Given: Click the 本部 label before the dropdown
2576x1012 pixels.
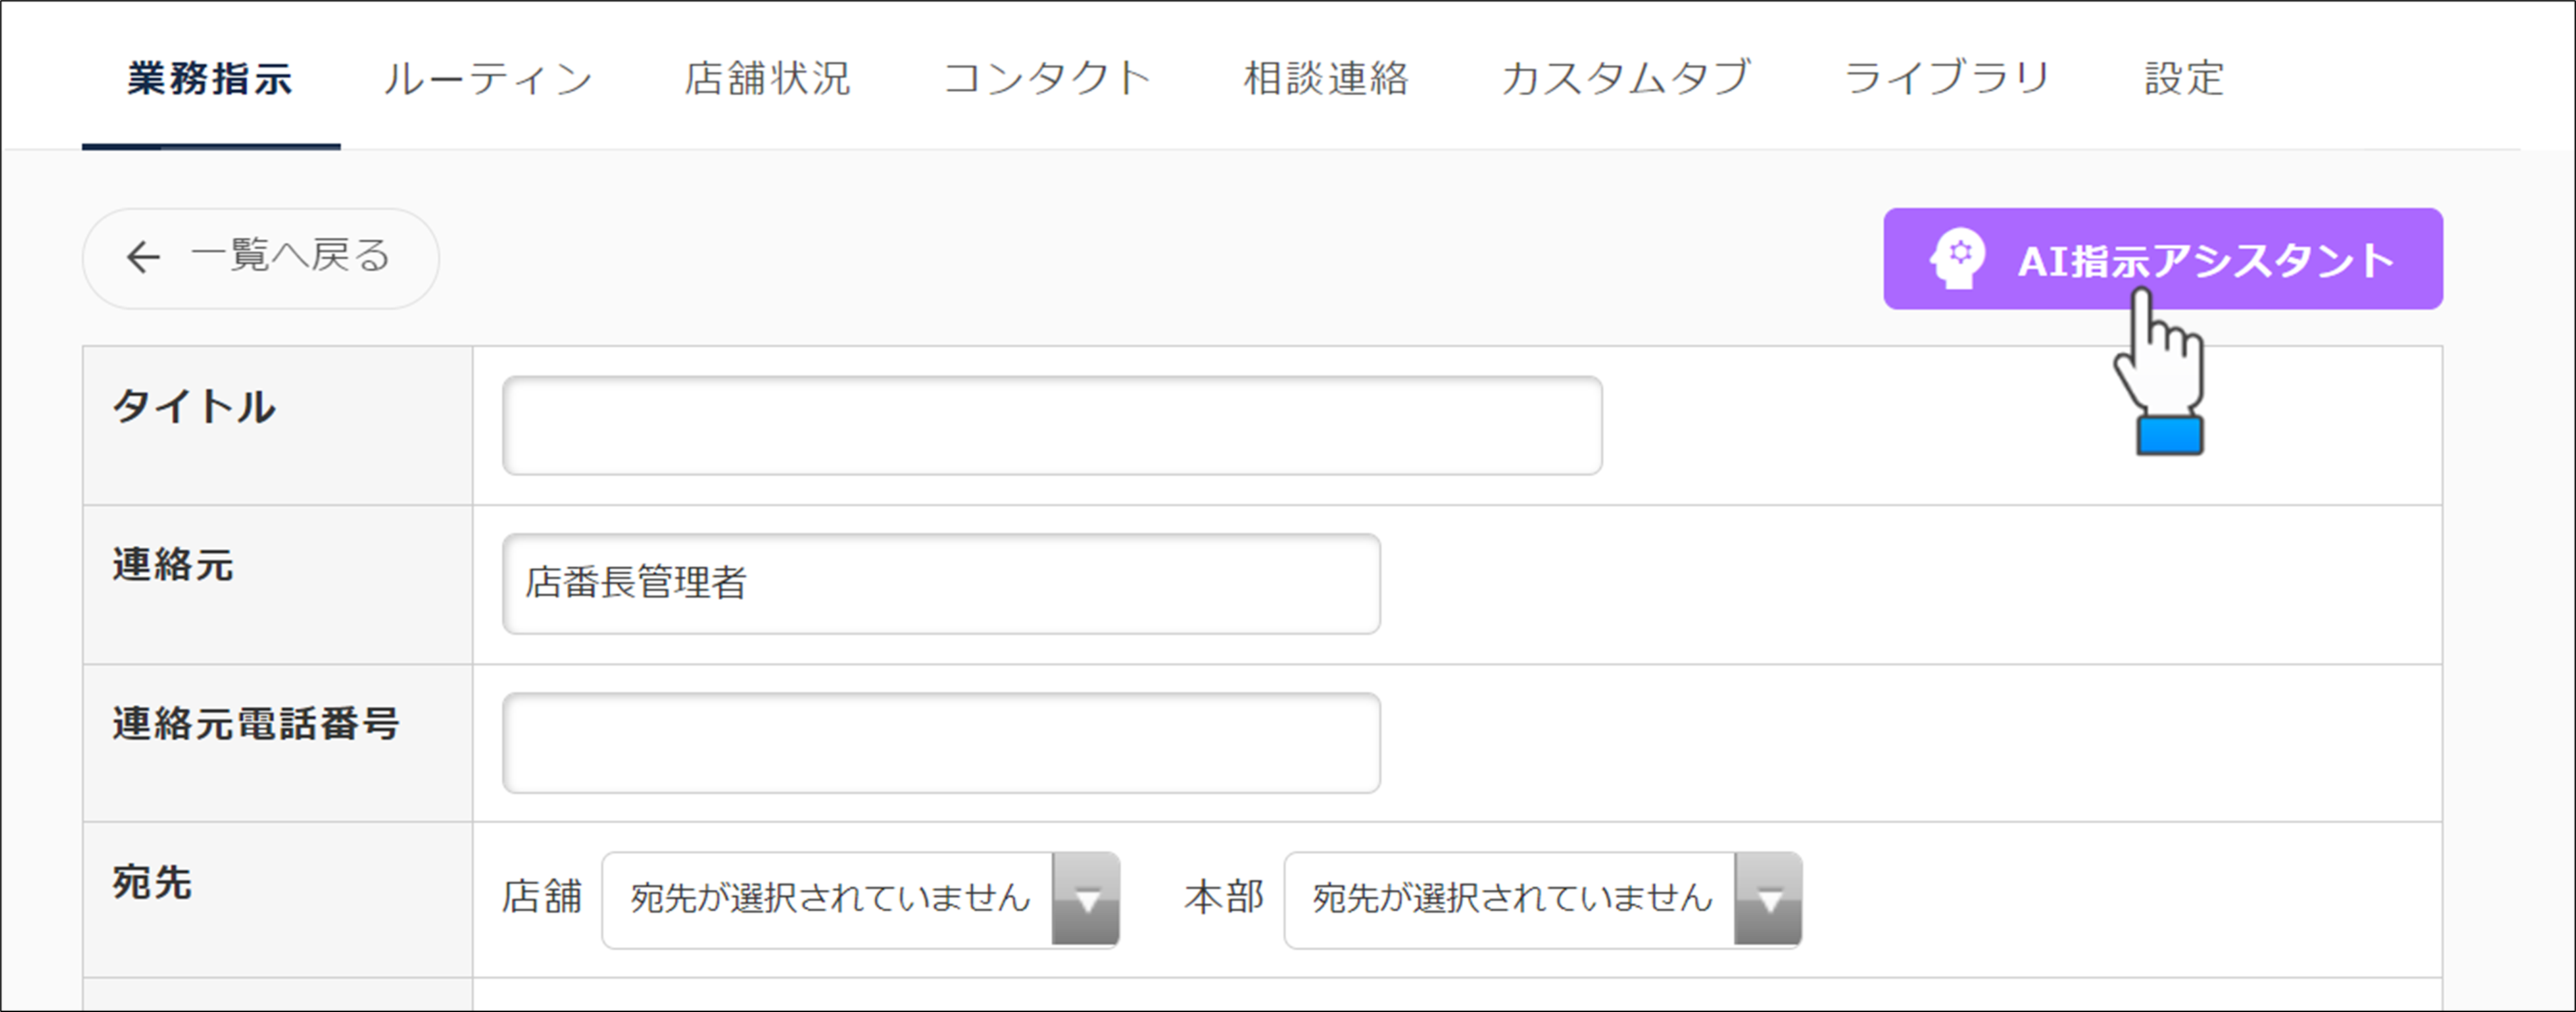Looking at the screenshot, I should [x=1225, y=896].
